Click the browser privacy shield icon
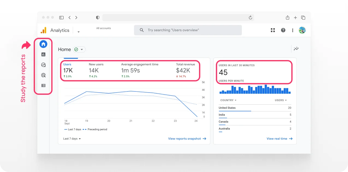Viewport: 348px width, 172px height. coord(98,17)
